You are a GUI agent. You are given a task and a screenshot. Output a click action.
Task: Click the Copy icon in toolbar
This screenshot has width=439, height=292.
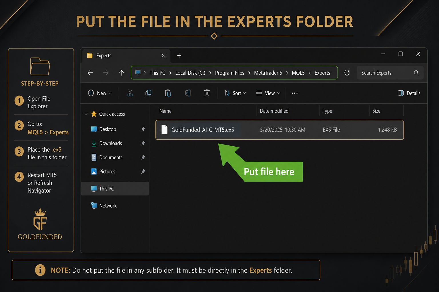click(x=148, y=93)
